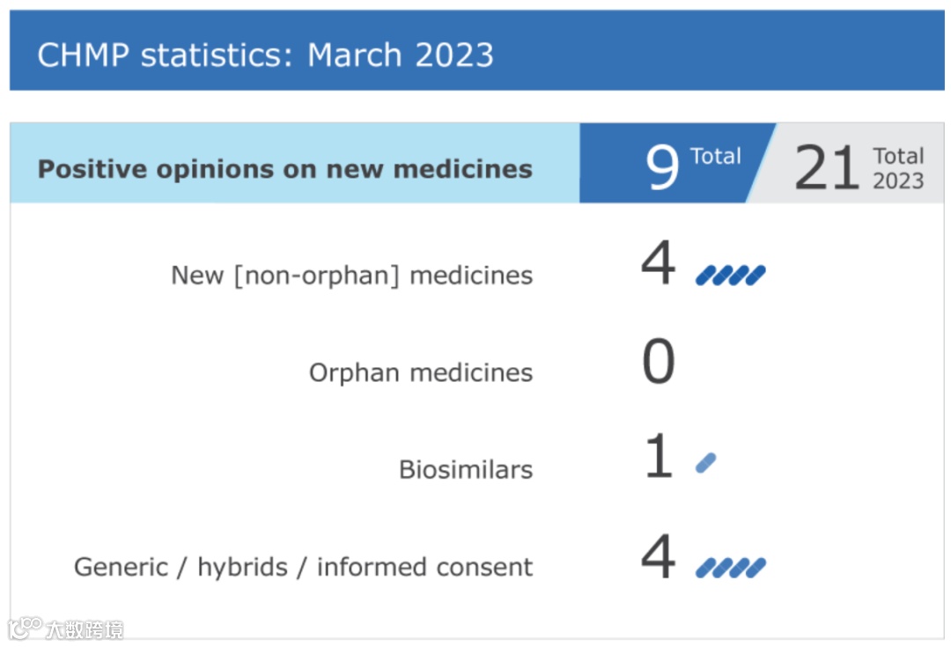Select the Orphan medicines label
Image resolution: width=951 pixels, height=647 pixels.
point(421,373)
